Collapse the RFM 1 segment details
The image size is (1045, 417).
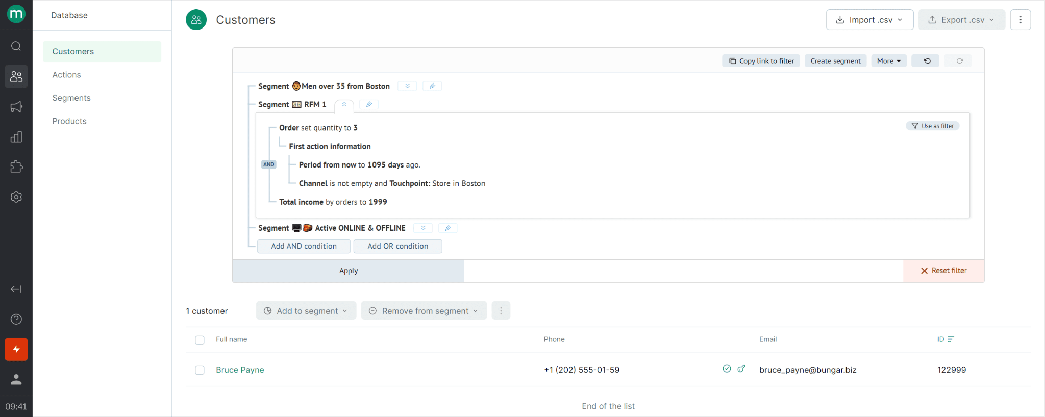344,105
